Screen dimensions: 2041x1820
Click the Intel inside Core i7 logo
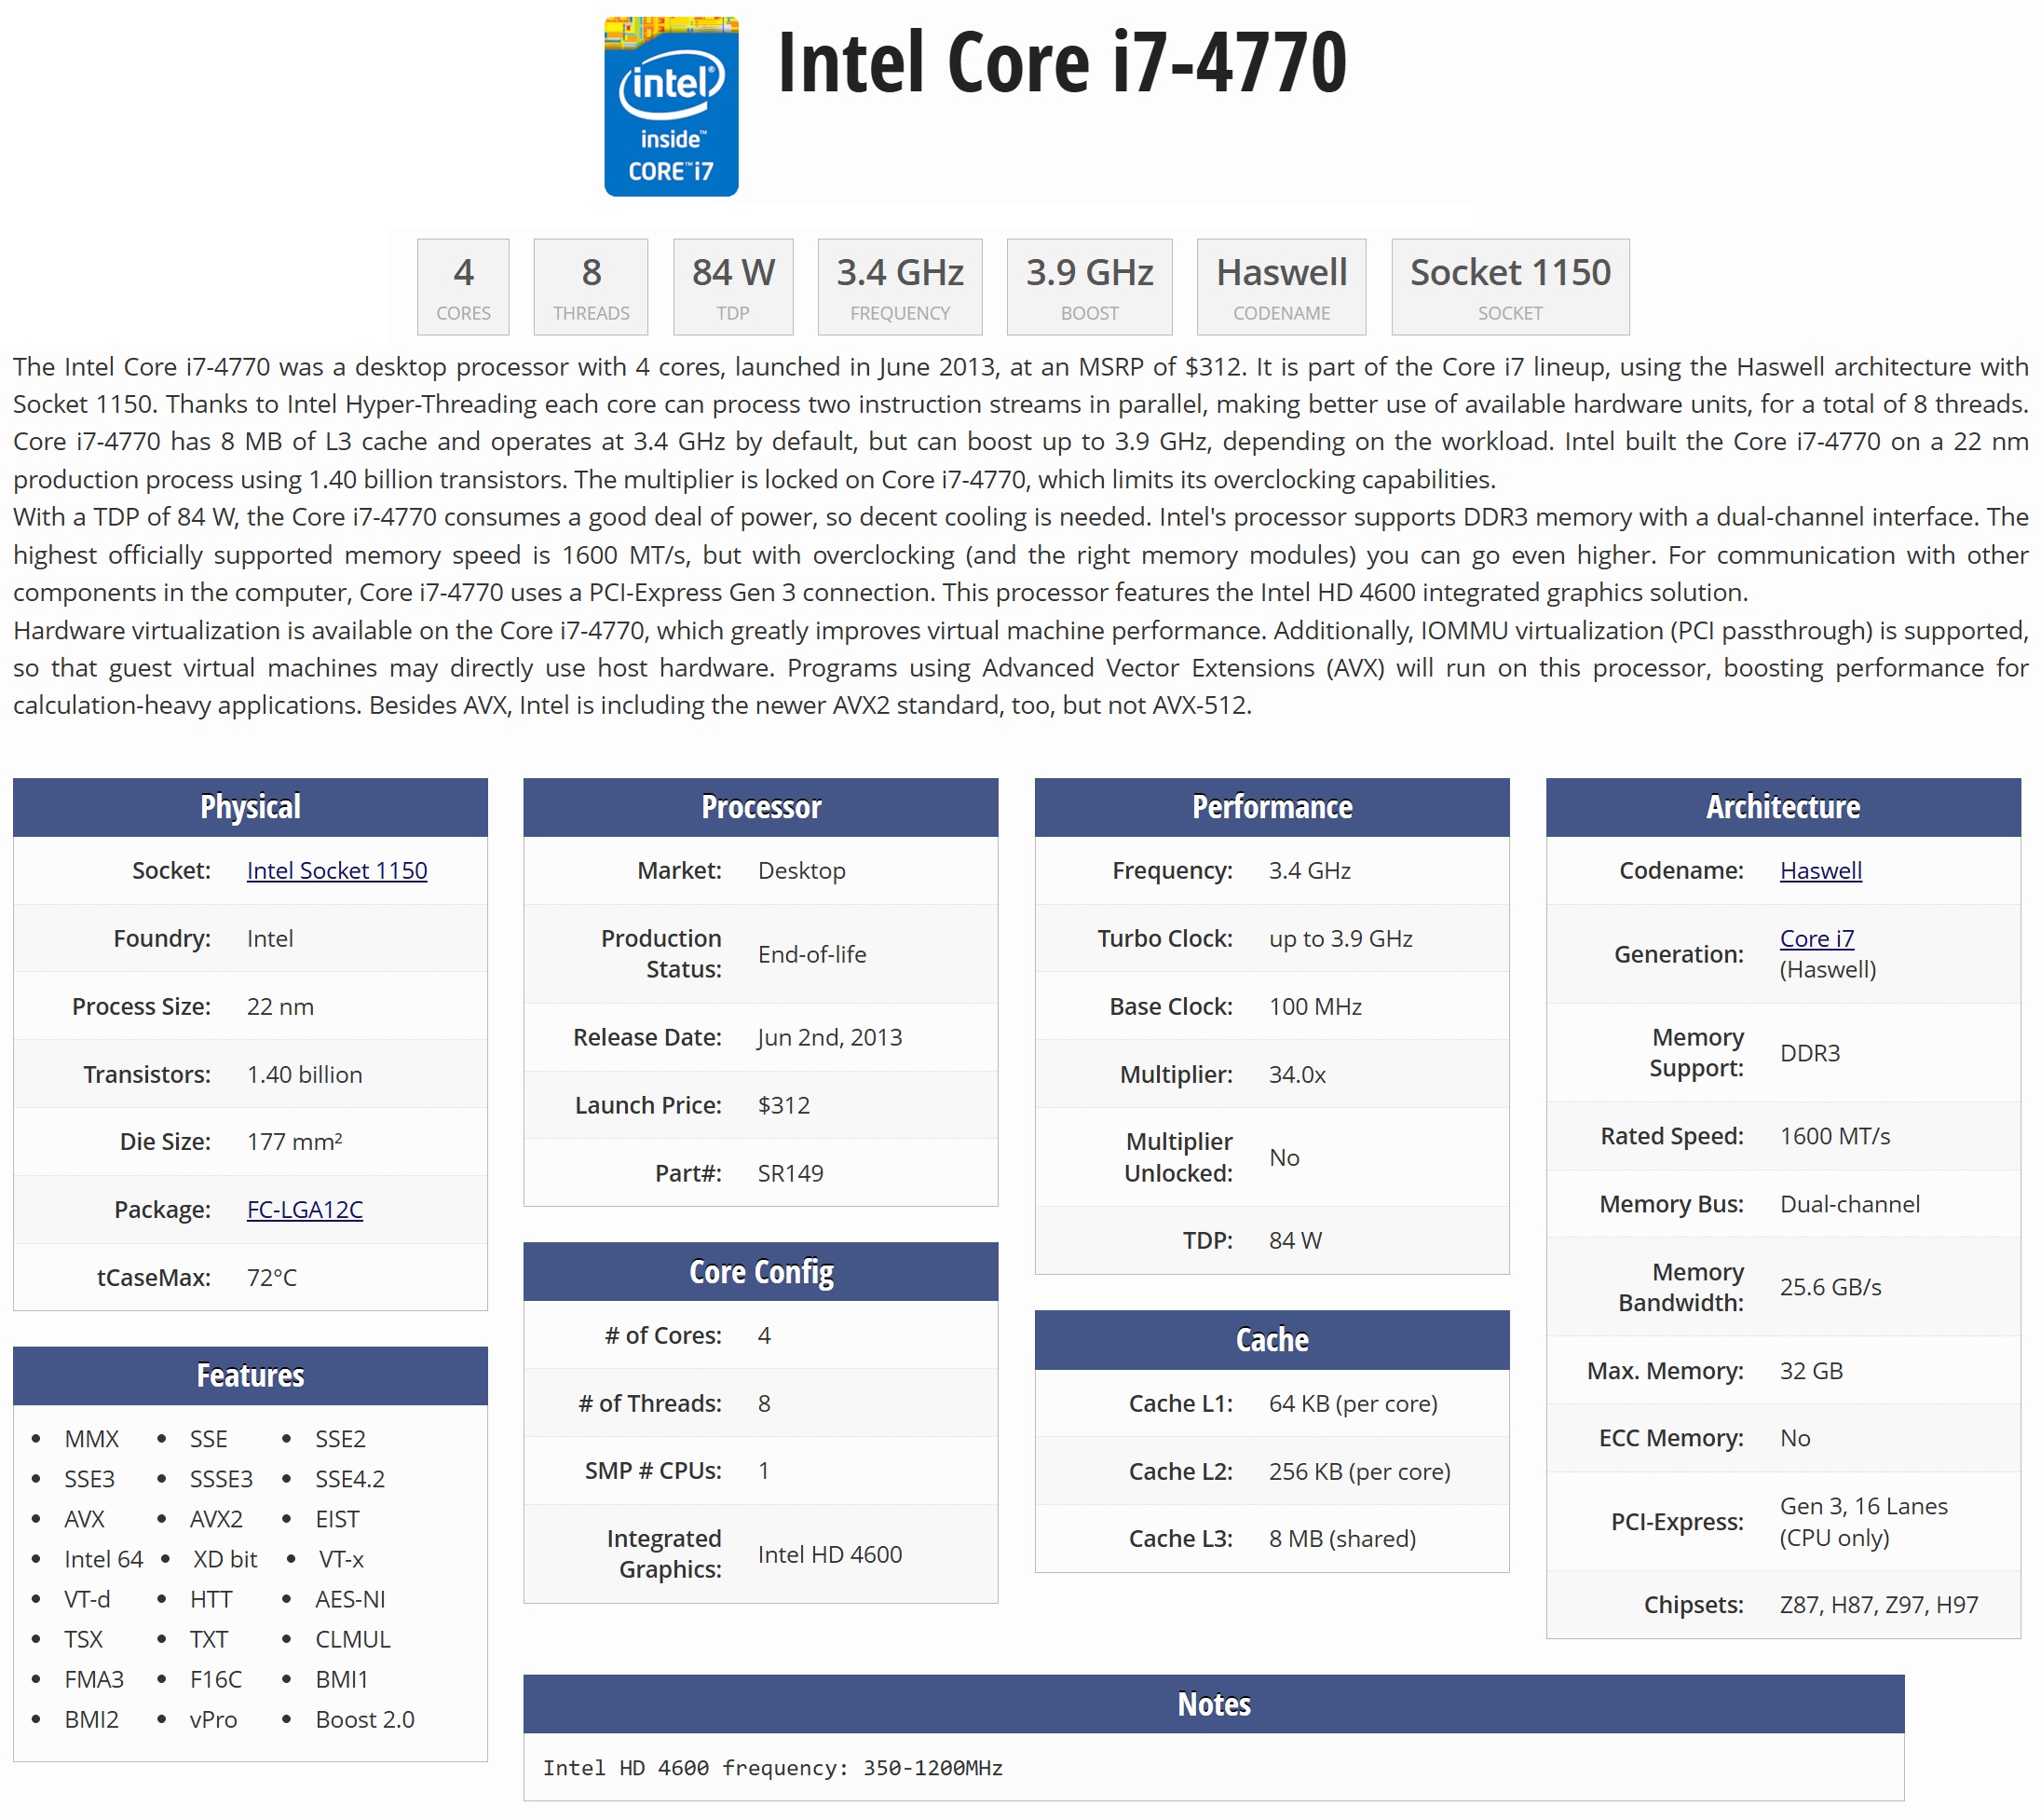point(671,106)
